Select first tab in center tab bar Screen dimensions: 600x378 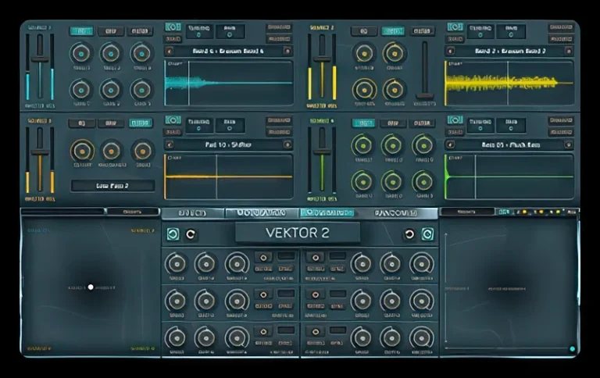tap(192, 213)
